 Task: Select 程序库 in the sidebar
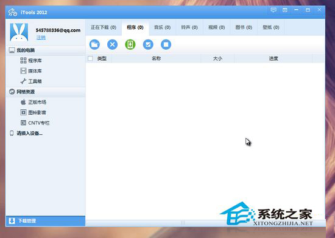click(x=31, y=61)
